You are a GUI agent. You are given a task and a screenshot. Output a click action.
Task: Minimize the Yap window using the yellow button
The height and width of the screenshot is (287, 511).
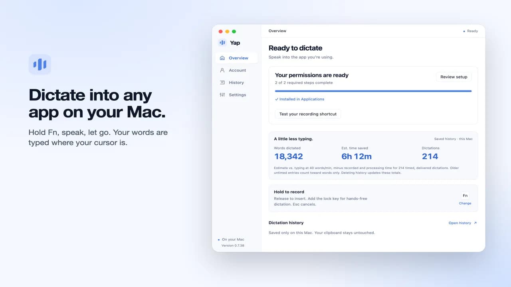click(x=227, y=31)
